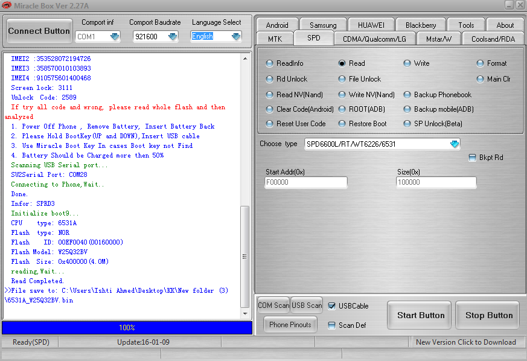Open the Comport inf COM1 dropdown arrow

tap(115, 36)
